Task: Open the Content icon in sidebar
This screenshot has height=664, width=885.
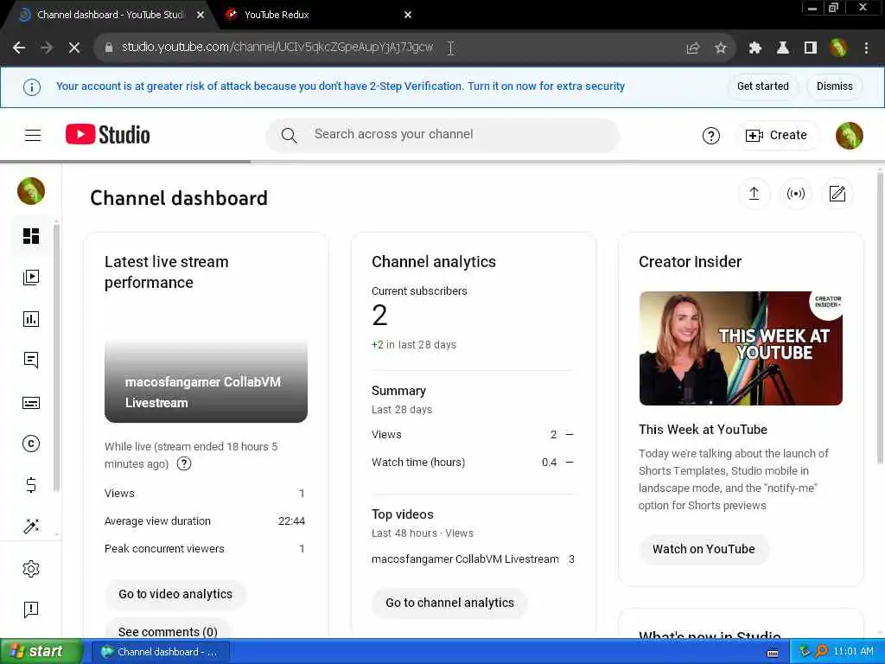Action: (31, 278)
